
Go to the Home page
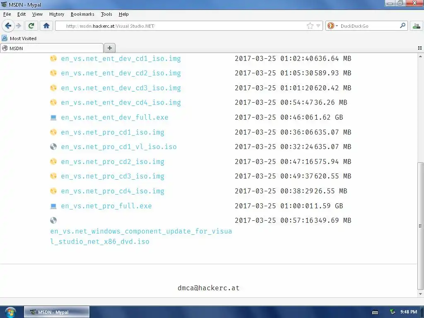pos(46,26)
